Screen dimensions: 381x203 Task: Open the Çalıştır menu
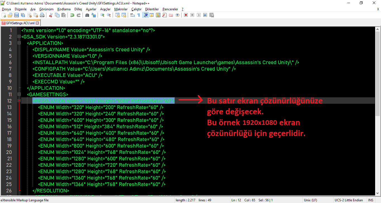(136, 9)
